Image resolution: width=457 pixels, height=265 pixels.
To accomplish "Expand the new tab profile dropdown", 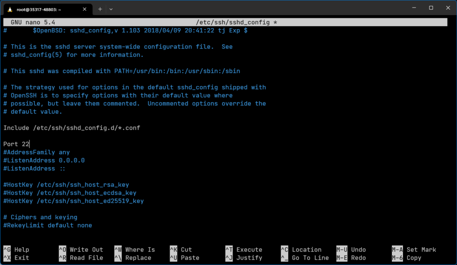I will point(111,9).
